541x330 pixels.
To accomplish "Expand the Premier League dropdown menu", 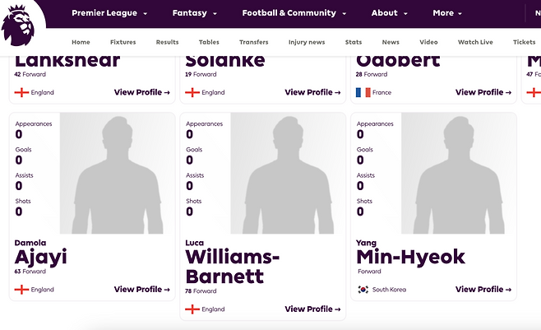I will click(109, 13).
